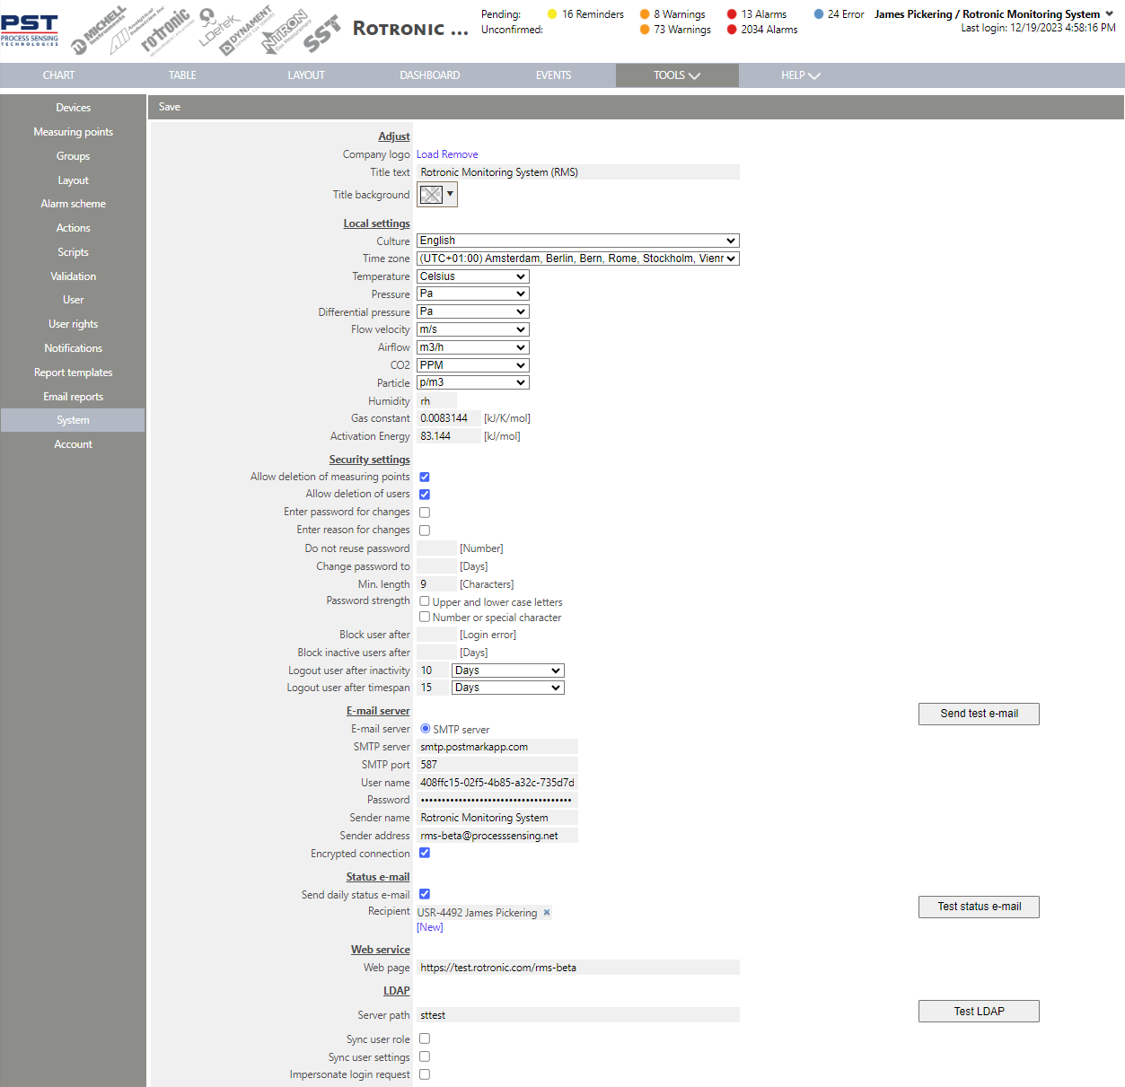Click the SST brand logo

click(x=322, y=35)
